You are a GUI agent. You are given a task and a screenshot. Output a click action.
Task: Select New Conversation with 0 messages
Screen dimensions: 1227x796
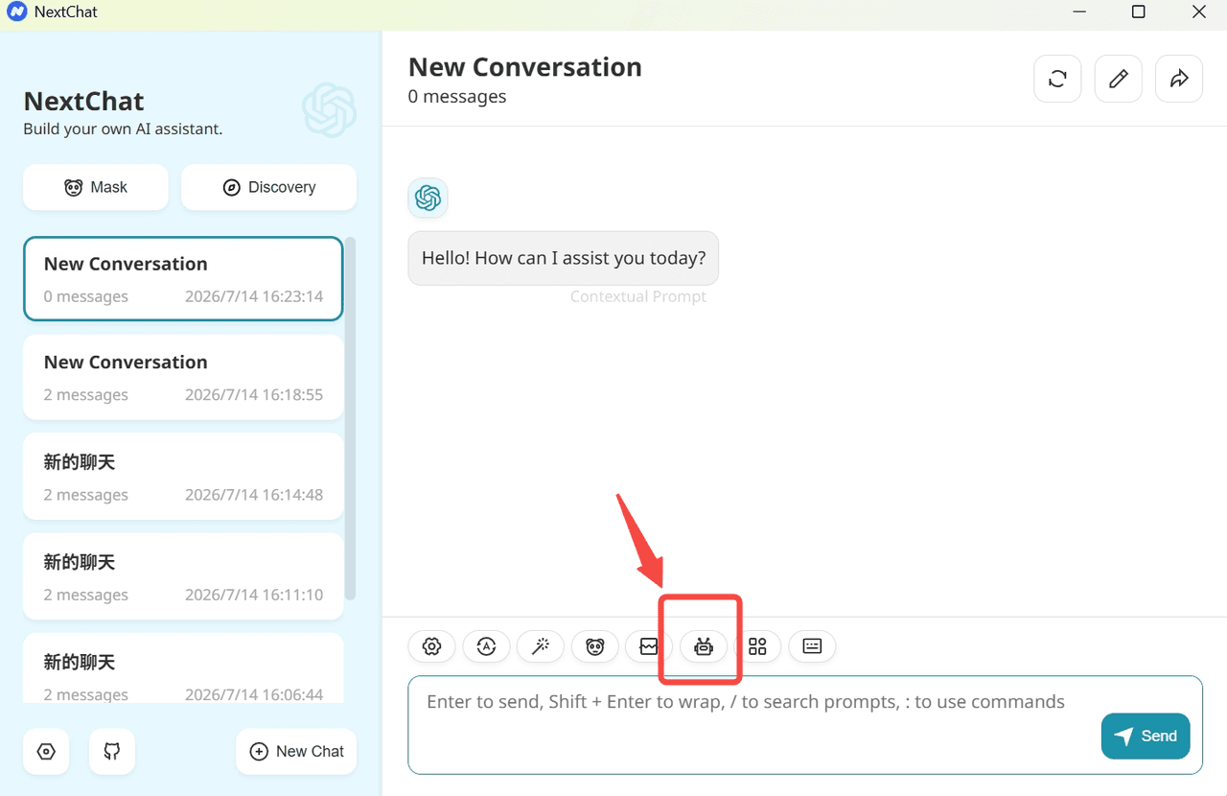pos(183,278)
